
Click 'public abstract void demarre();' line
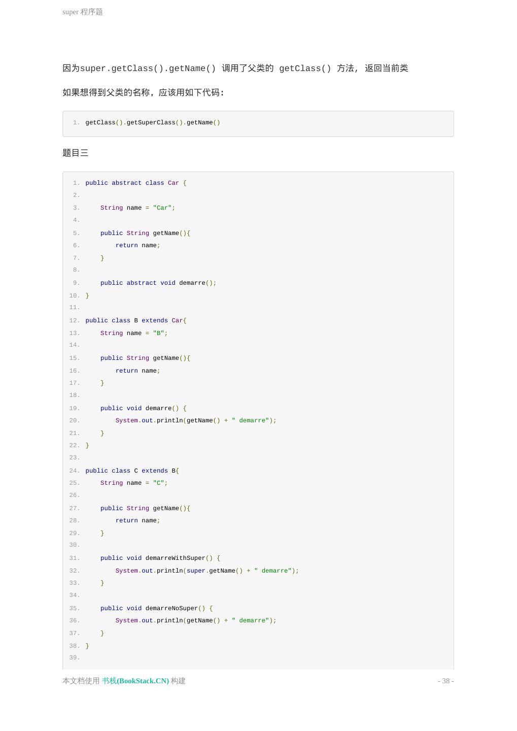tap(158, 283)
